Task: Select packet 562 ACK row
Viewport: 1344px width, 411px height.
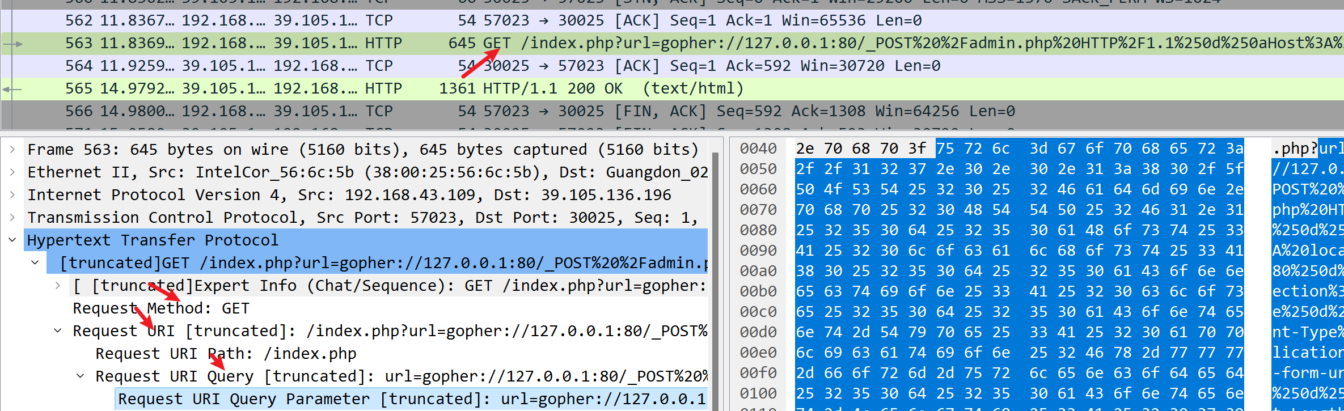Action: (x=672, y=21)
